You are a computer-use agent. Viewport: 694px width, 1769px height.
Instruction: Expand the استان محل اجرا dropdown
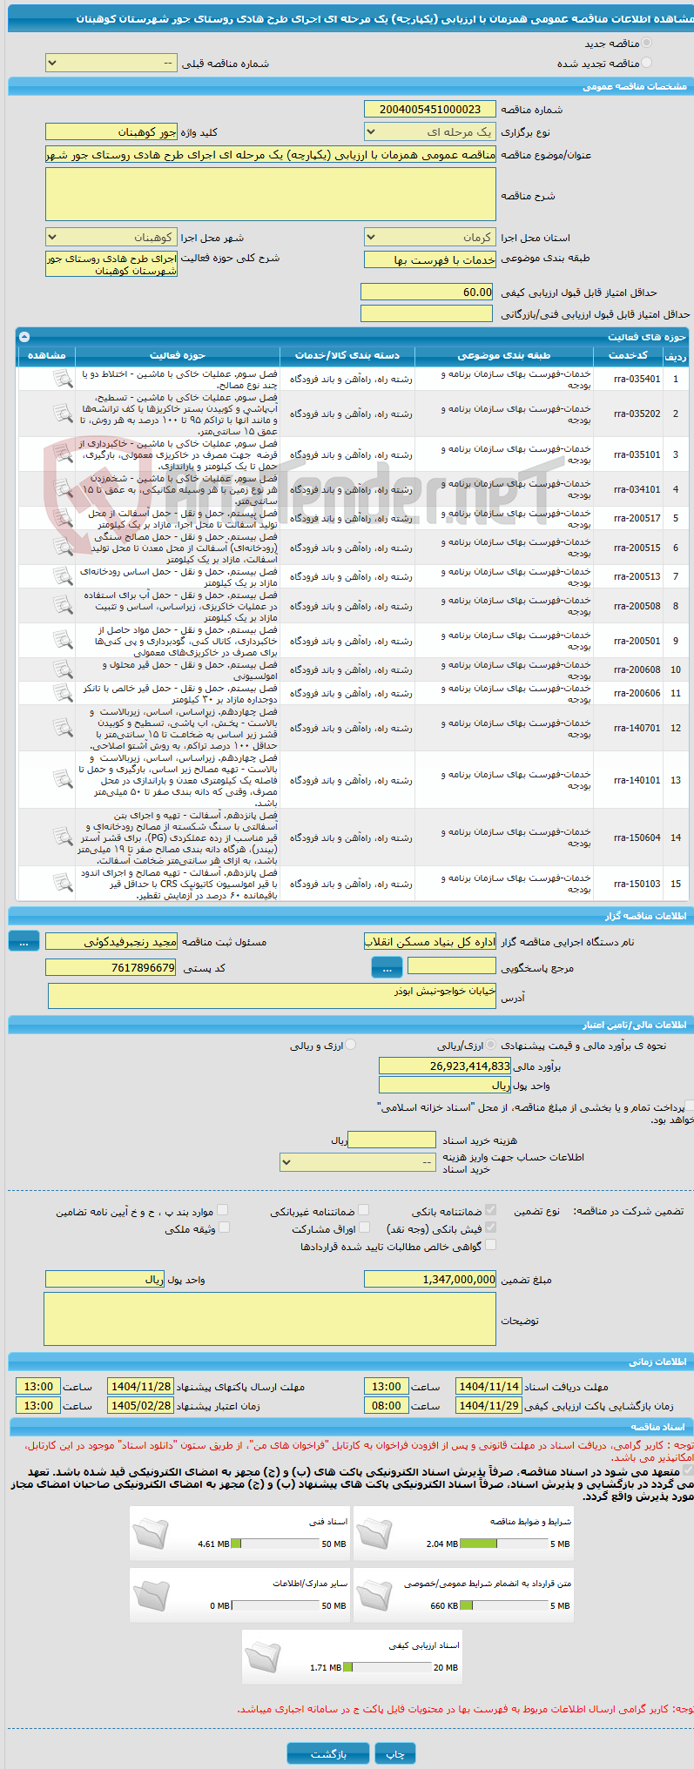pyautogui.click(x=430, y=237)
